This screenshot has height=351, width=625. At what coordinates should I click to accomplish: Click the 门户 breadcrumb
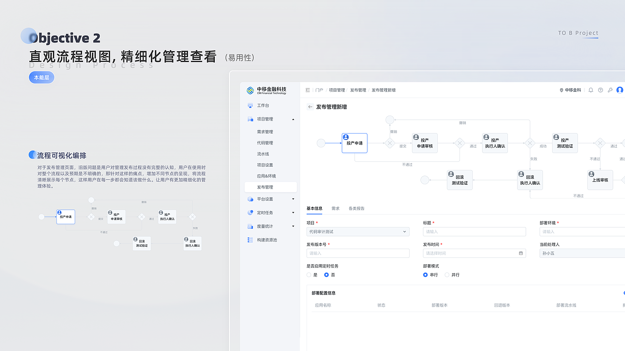click(x=319, y=90)
